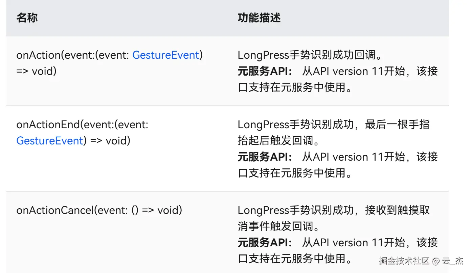Click '=> void)' in the onAction row
The width and height of the screenshot is (471, 273).
[36, 71]
